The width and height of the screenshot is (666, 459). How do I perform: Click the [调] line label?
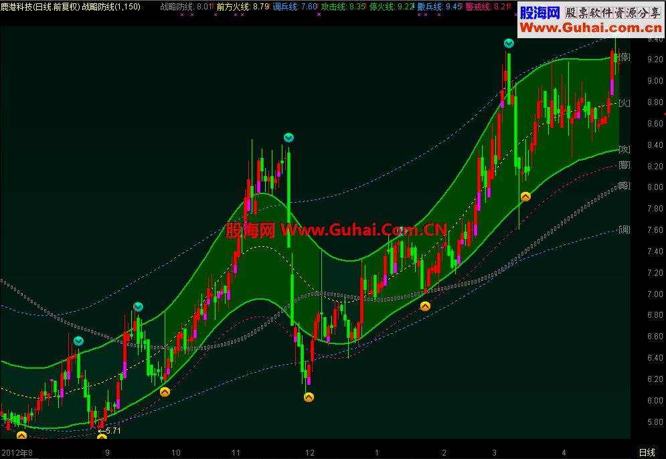pos(625,230)
